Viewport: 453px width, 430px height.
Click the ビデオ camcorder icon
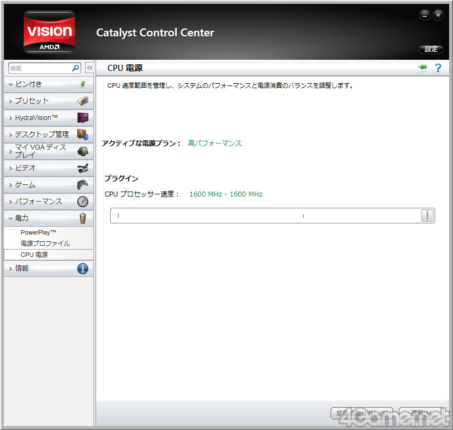pos(83,168)
